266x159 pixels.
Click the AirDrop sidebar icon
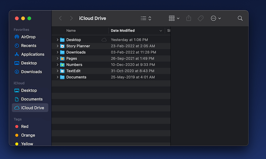coord(17,37)
